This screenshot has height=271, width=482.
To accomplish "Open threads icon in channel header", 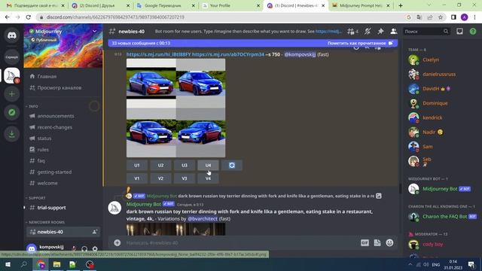I will coord(352,32).
